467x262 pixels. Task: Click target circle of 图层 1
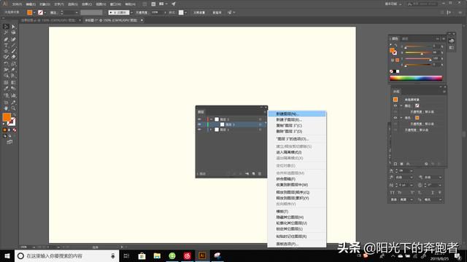click(260, 130)
